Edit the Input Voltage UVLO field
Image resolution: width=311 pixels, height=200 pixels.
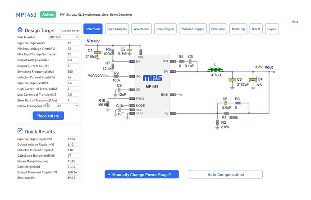(73, 83)
